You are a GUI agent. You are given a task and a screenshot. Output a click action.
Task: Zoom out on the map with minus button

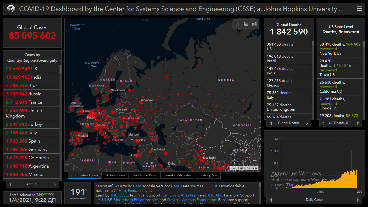pos(255,161)
